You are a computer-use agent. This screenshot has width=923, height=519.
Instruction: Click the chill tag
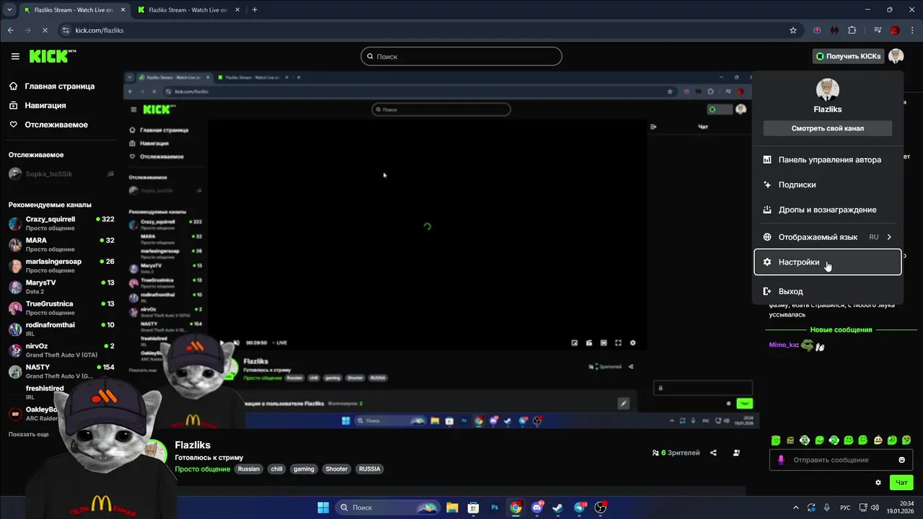point(277,469)
